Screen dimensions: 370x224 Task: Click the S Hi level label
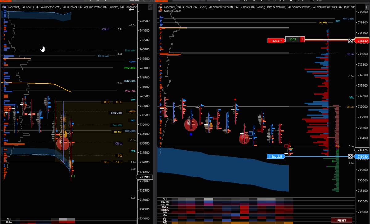(x=120, y=29)
